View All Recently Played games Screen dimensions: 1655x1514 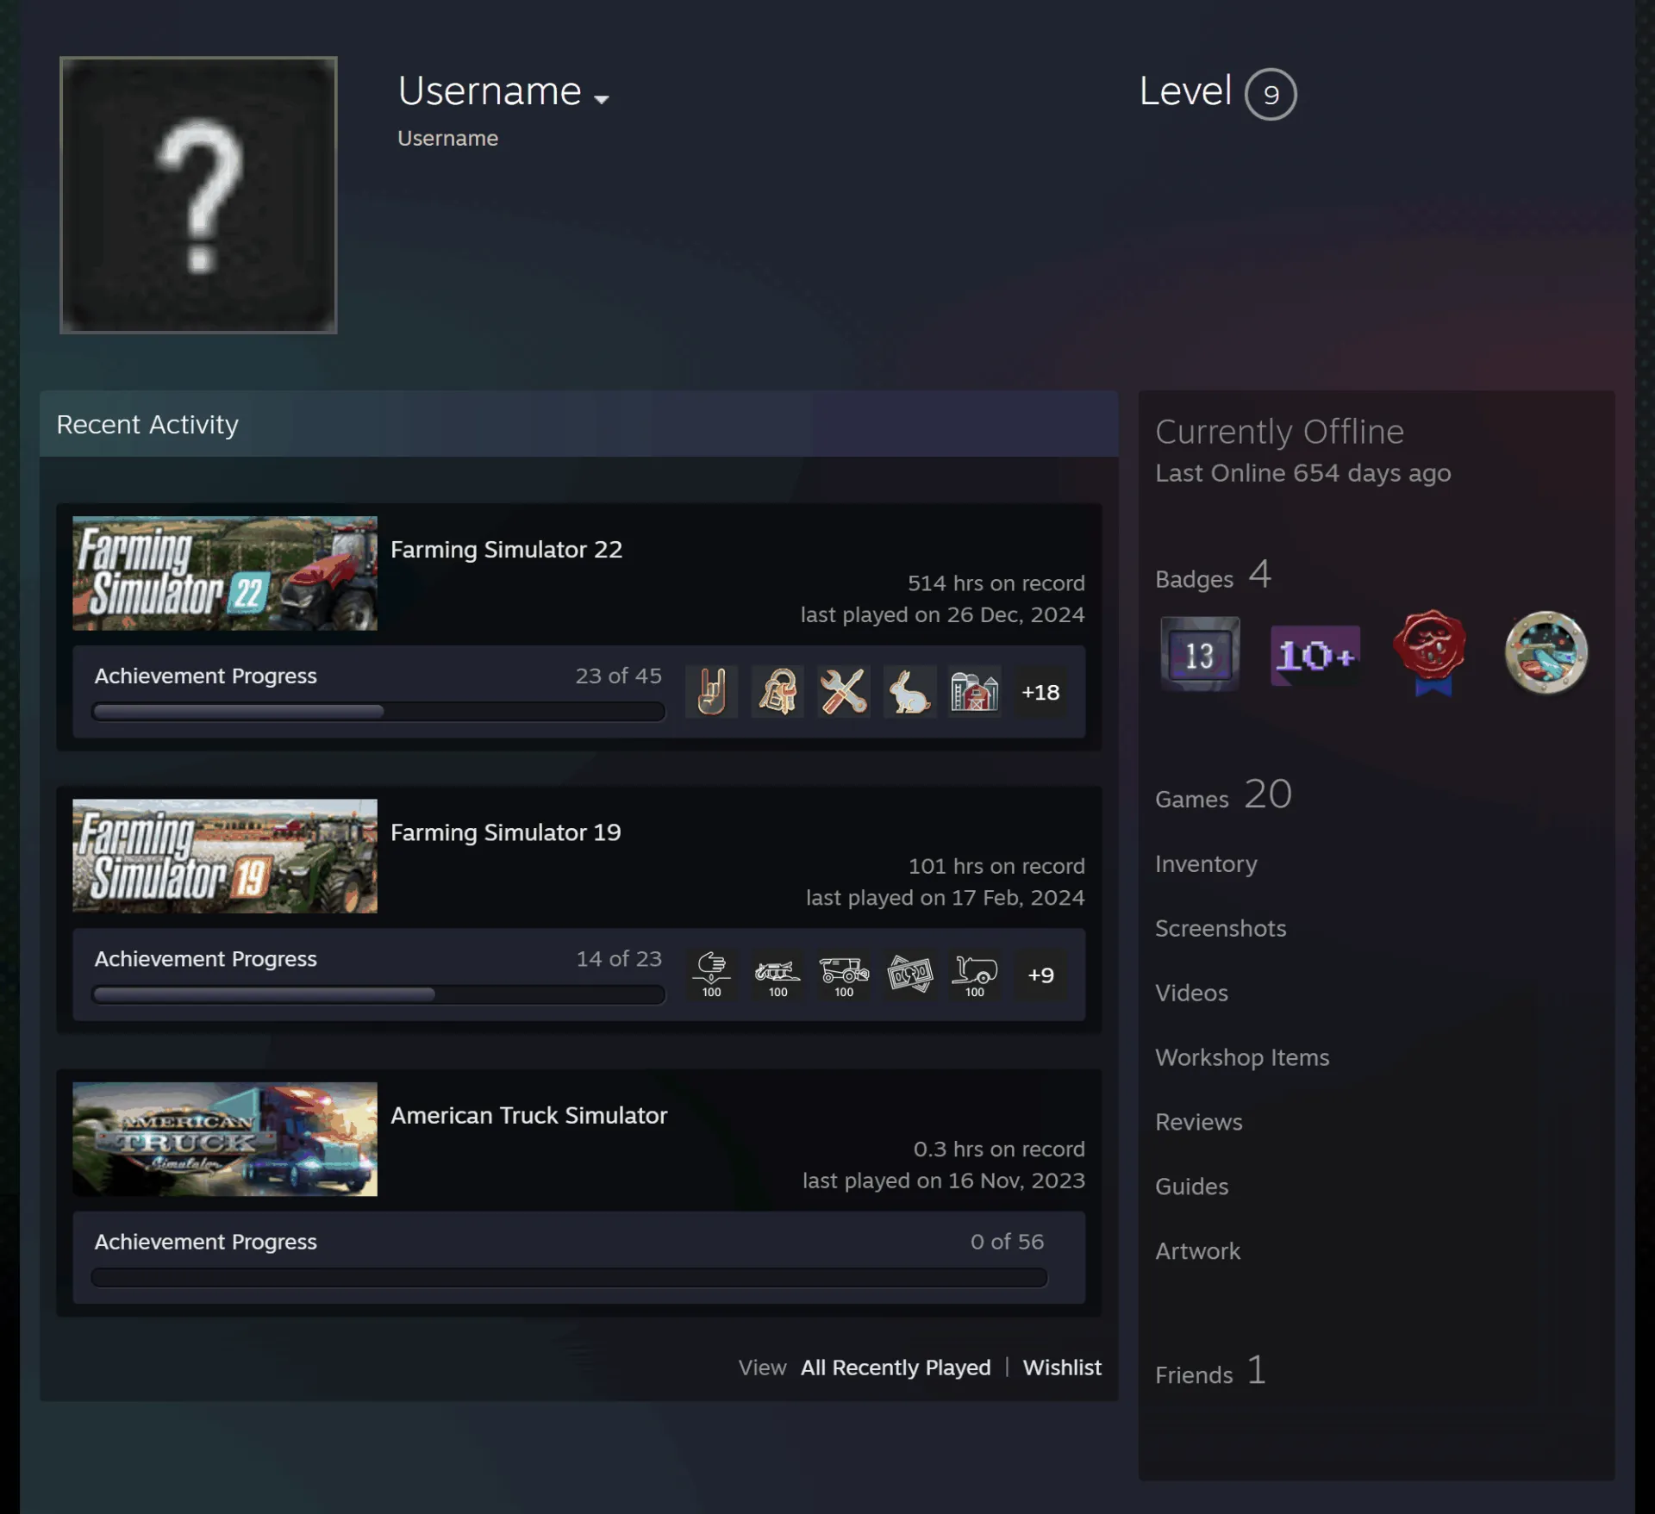(x=896, y=1368)
